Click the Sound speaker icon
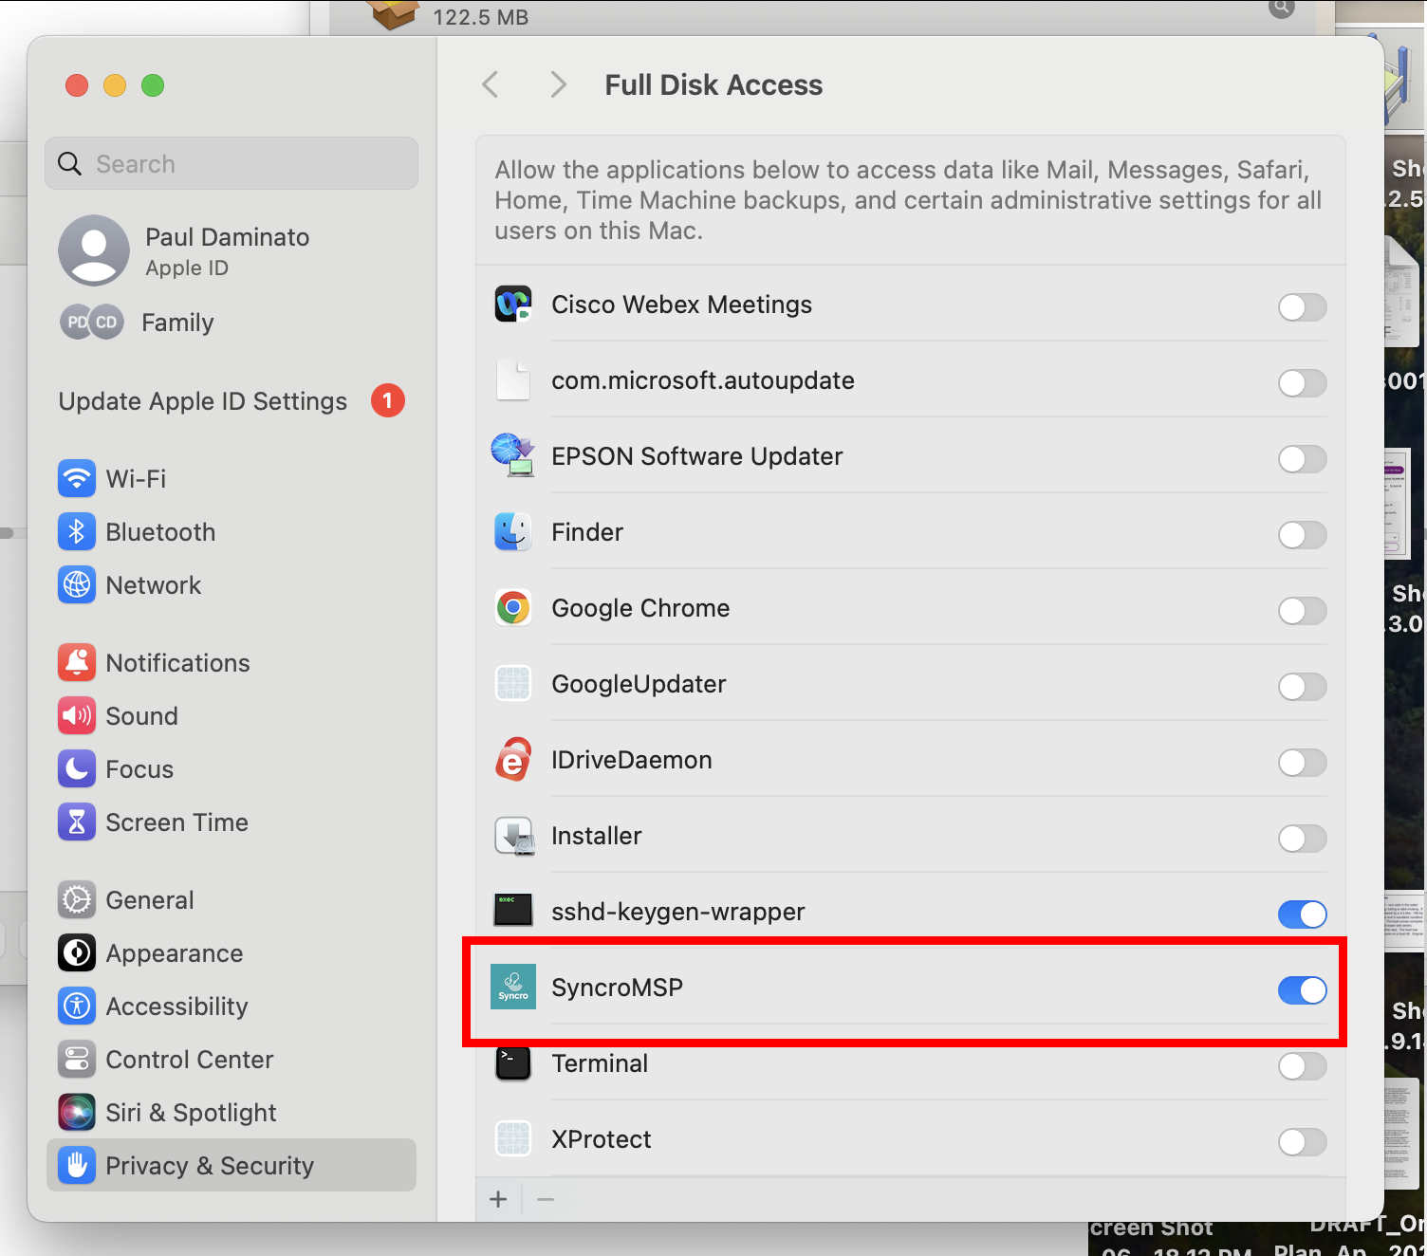 tap(77, 715)
